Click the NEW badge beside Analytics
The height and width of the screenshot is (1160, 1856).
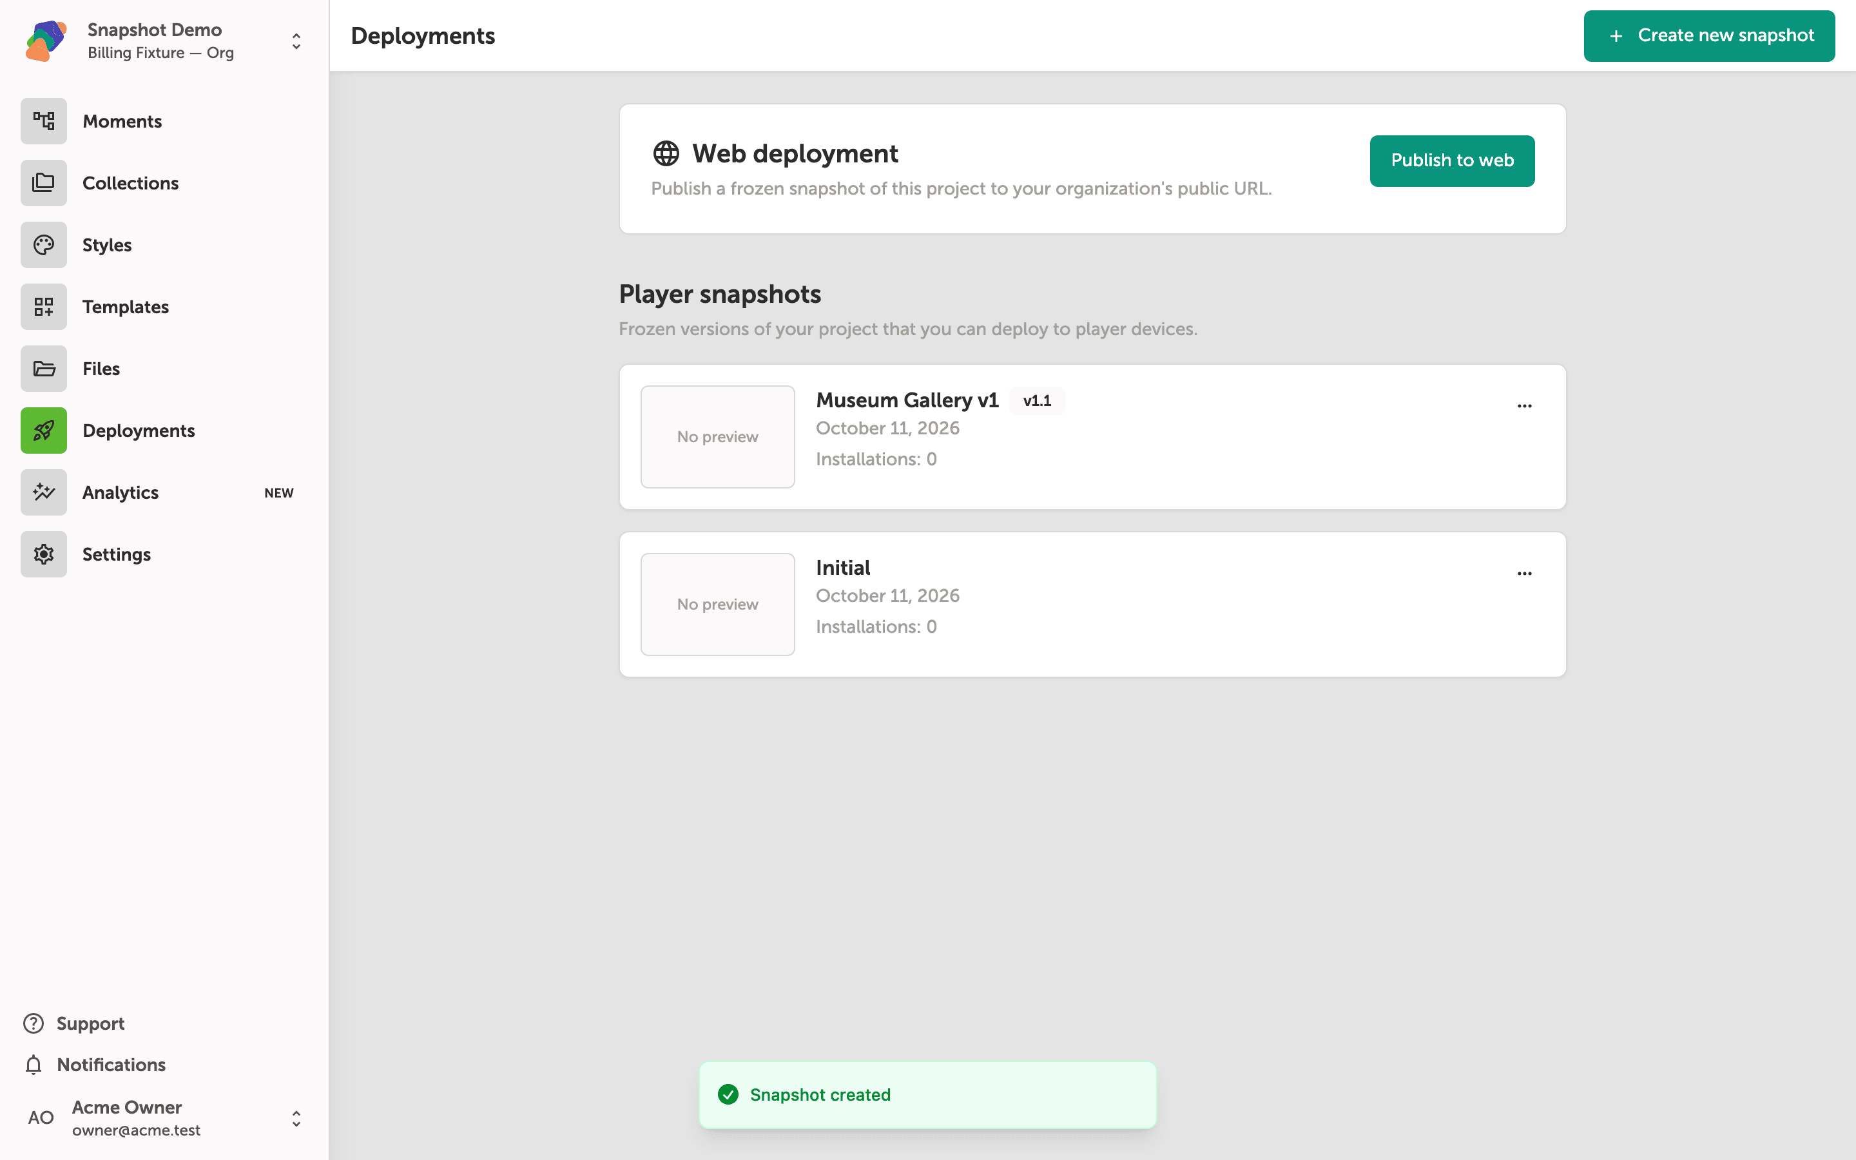(279, 493)
